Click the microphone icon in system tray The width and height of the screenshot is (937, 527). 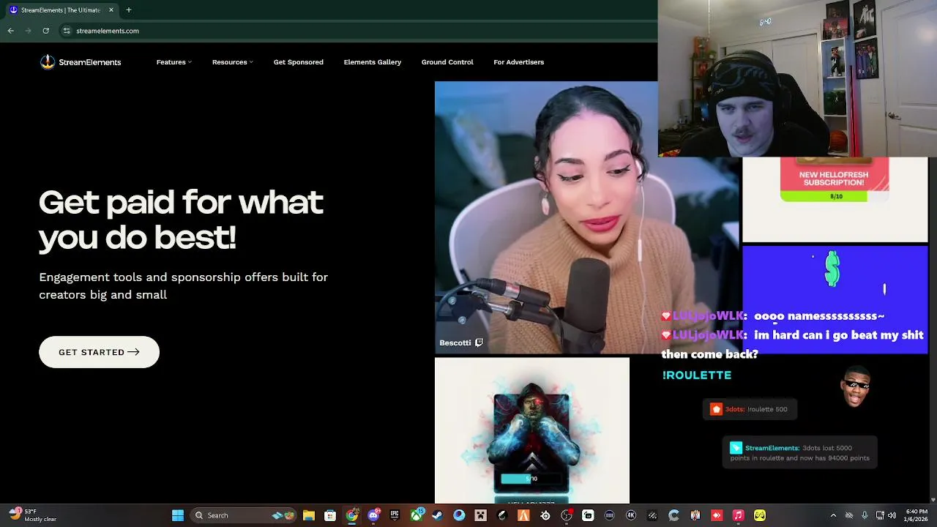click(x=865, y=515)
